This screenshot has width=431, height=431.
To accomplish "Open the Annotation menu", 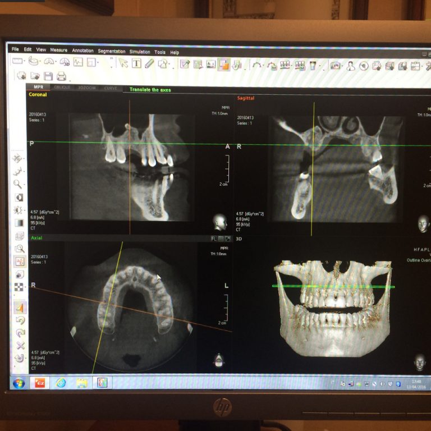I will [82, 51].
